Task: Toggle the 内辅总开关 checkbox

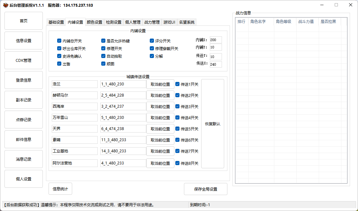Action: (59, 41)
